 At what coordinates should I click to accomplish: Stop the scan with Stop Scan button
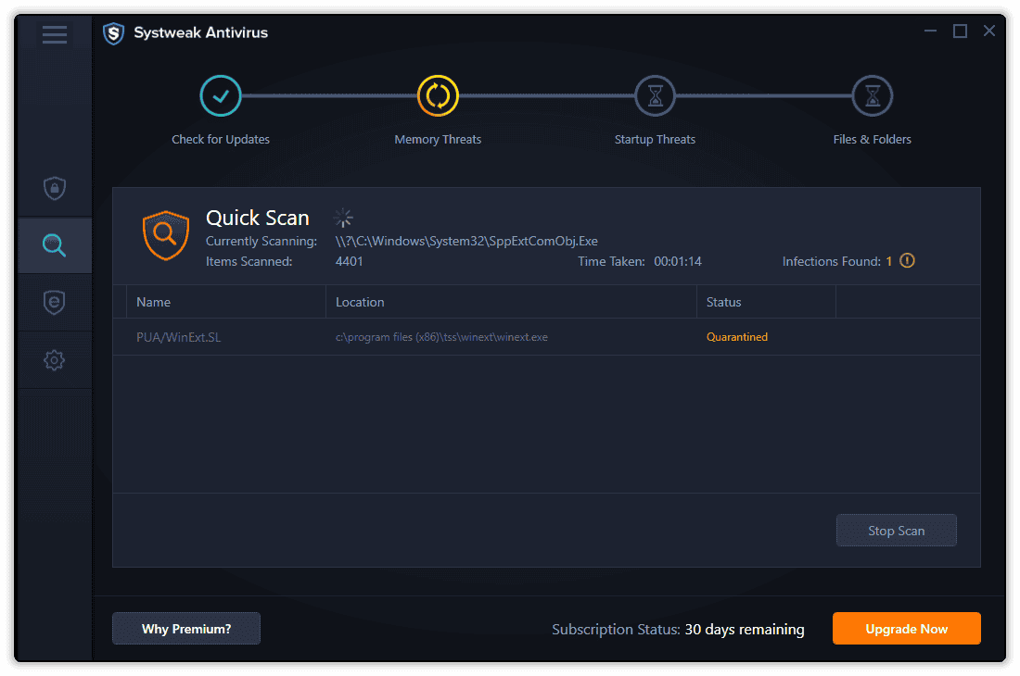[x=897, y=531]
